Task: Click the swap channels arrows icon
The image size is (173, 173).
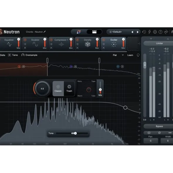Action: coord(170,133)
